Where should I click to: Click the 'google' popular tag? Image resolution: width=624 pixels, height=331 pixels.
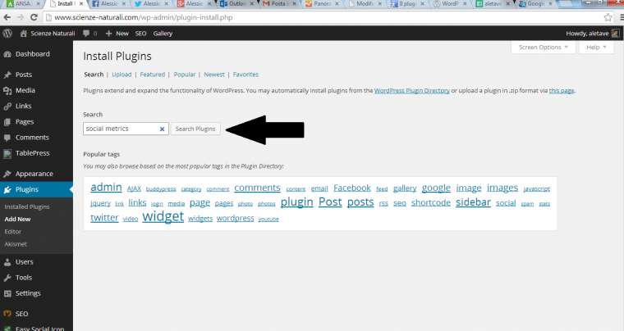pos(436,188)
